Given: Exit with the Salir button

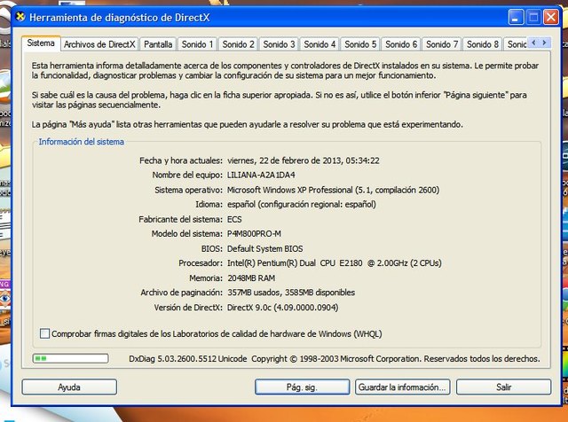Looking at the screenshot, I should (x=503, y=387).
